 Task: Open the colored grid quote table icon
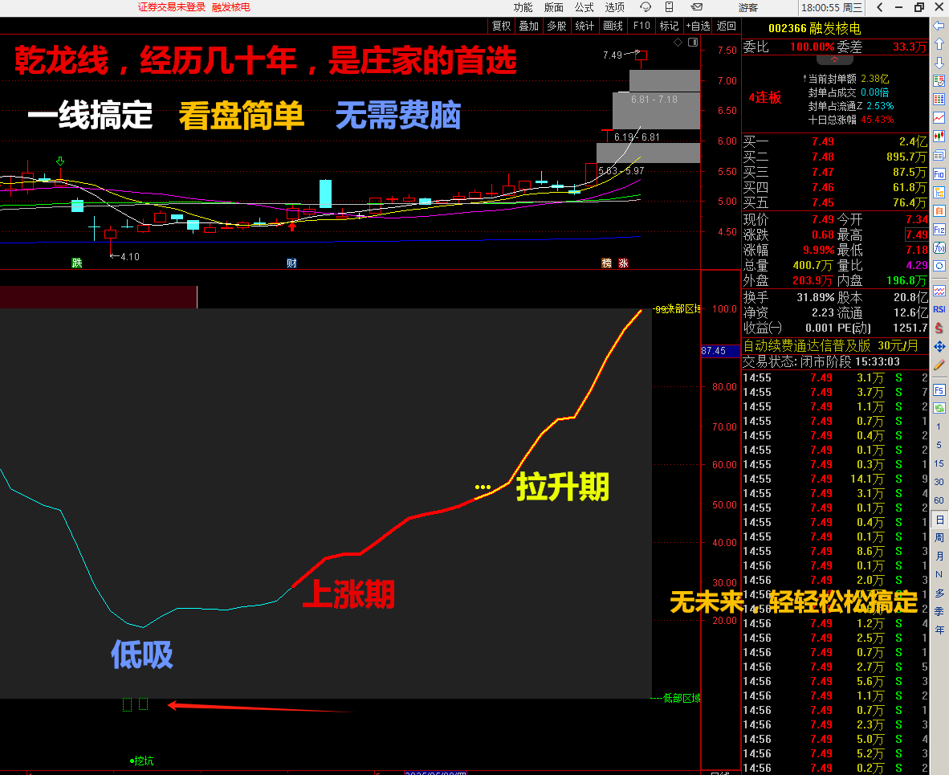tap(939, 100)
